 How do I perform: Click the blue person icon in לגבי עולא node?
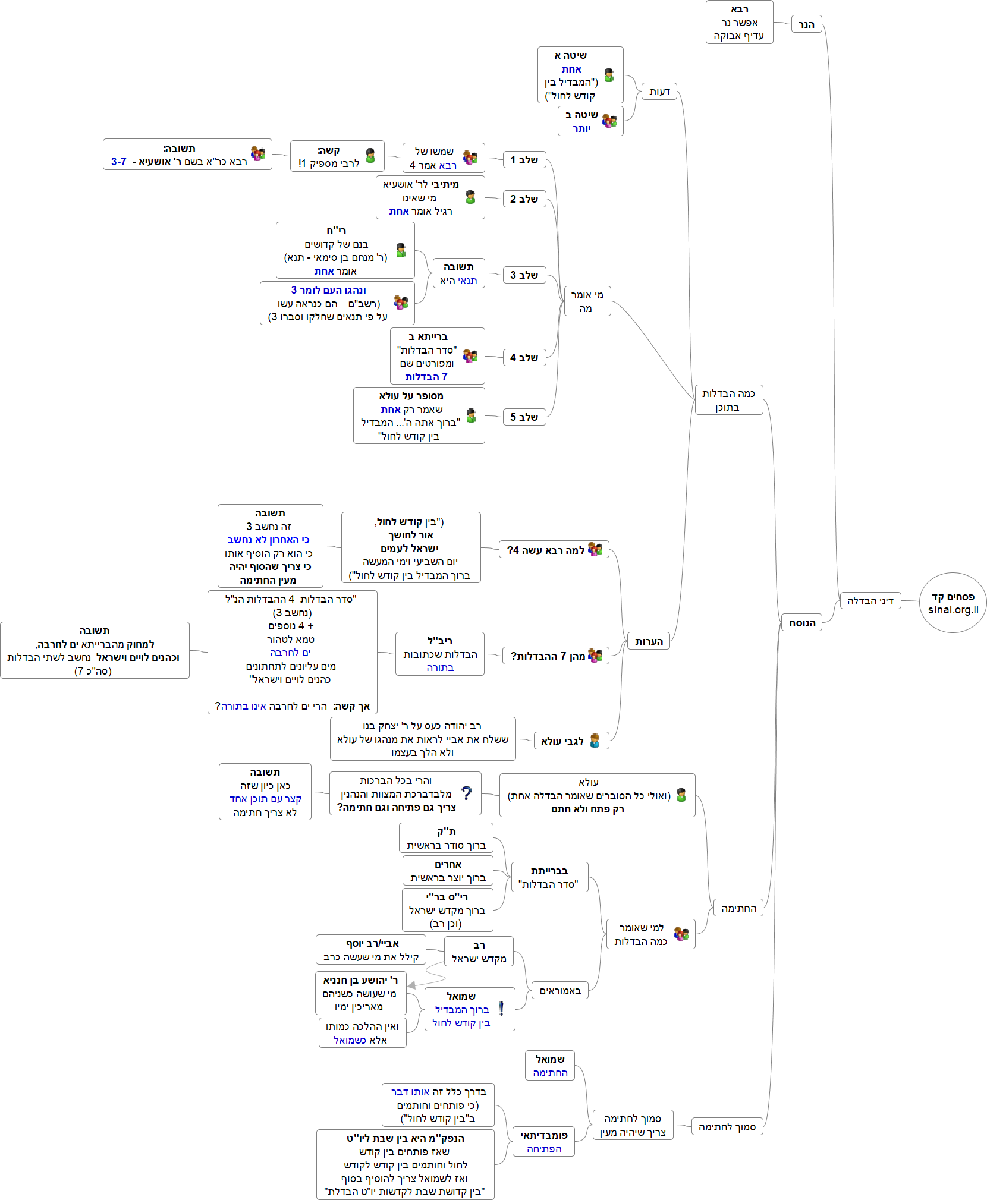pos(595,741)
